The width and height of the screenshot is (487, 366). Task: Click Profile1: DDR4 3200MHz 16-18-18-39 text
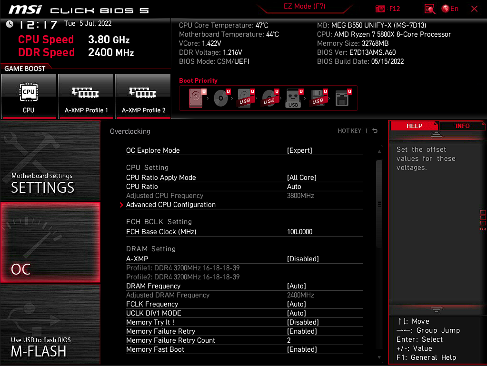(183, 268)
